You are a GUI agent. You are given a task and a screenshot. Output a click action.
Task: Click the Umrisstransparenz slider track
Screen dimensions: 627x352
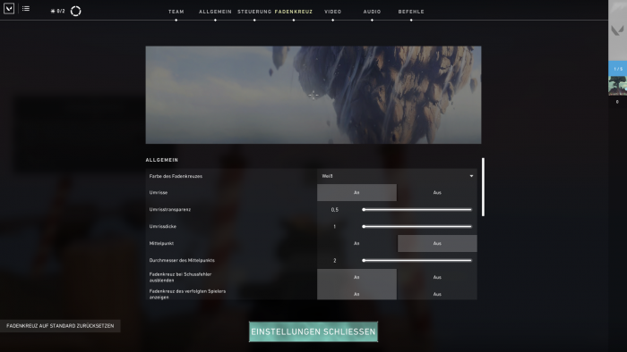click(x=417, y=210)
